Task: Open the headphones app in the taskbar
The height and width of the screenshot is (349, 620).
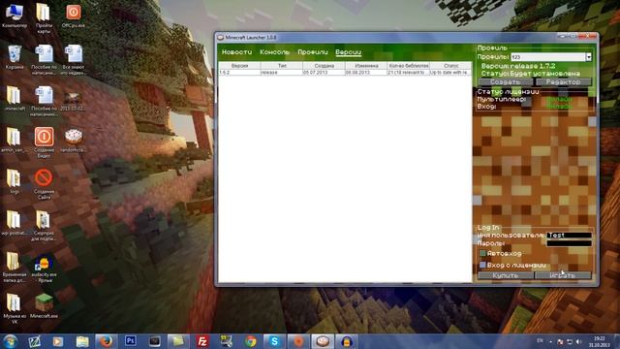Action: pyautogui.click(x=347, y=341)
